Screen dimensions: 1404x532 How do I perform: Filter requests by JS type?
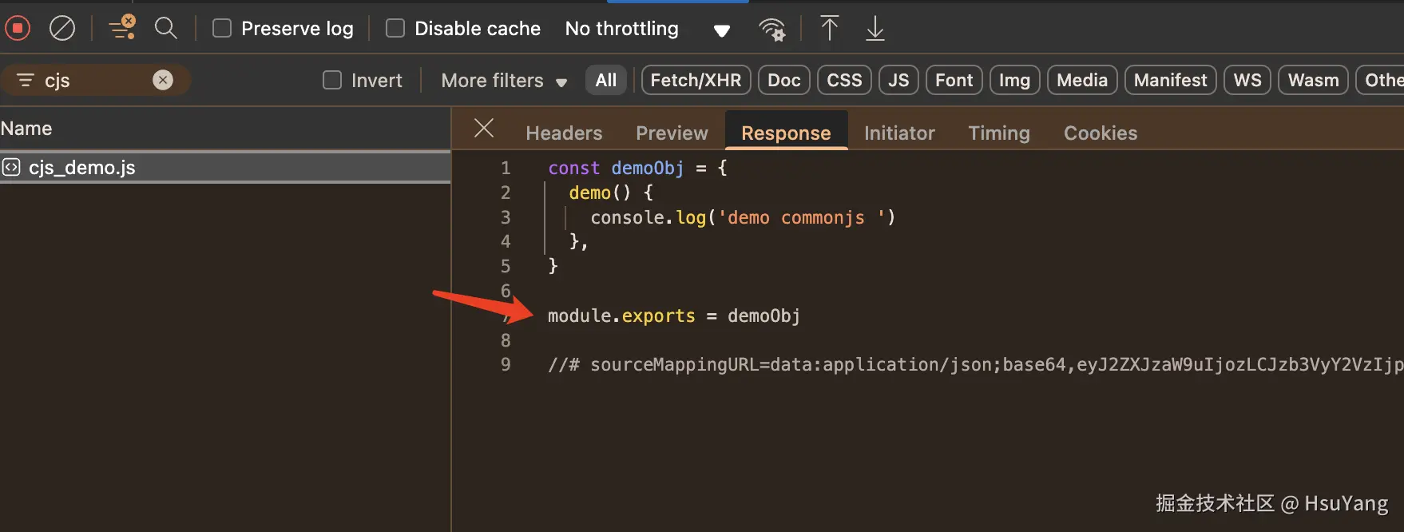[x=898, y=80]
